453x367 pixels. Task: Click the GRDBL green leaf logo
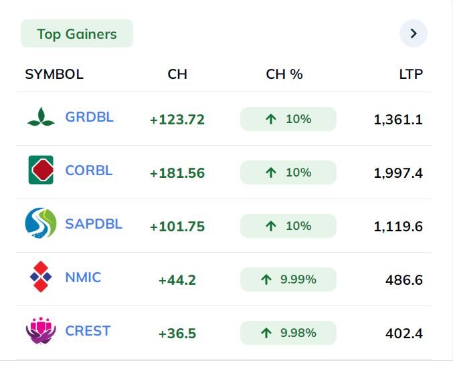coord(41,117)
